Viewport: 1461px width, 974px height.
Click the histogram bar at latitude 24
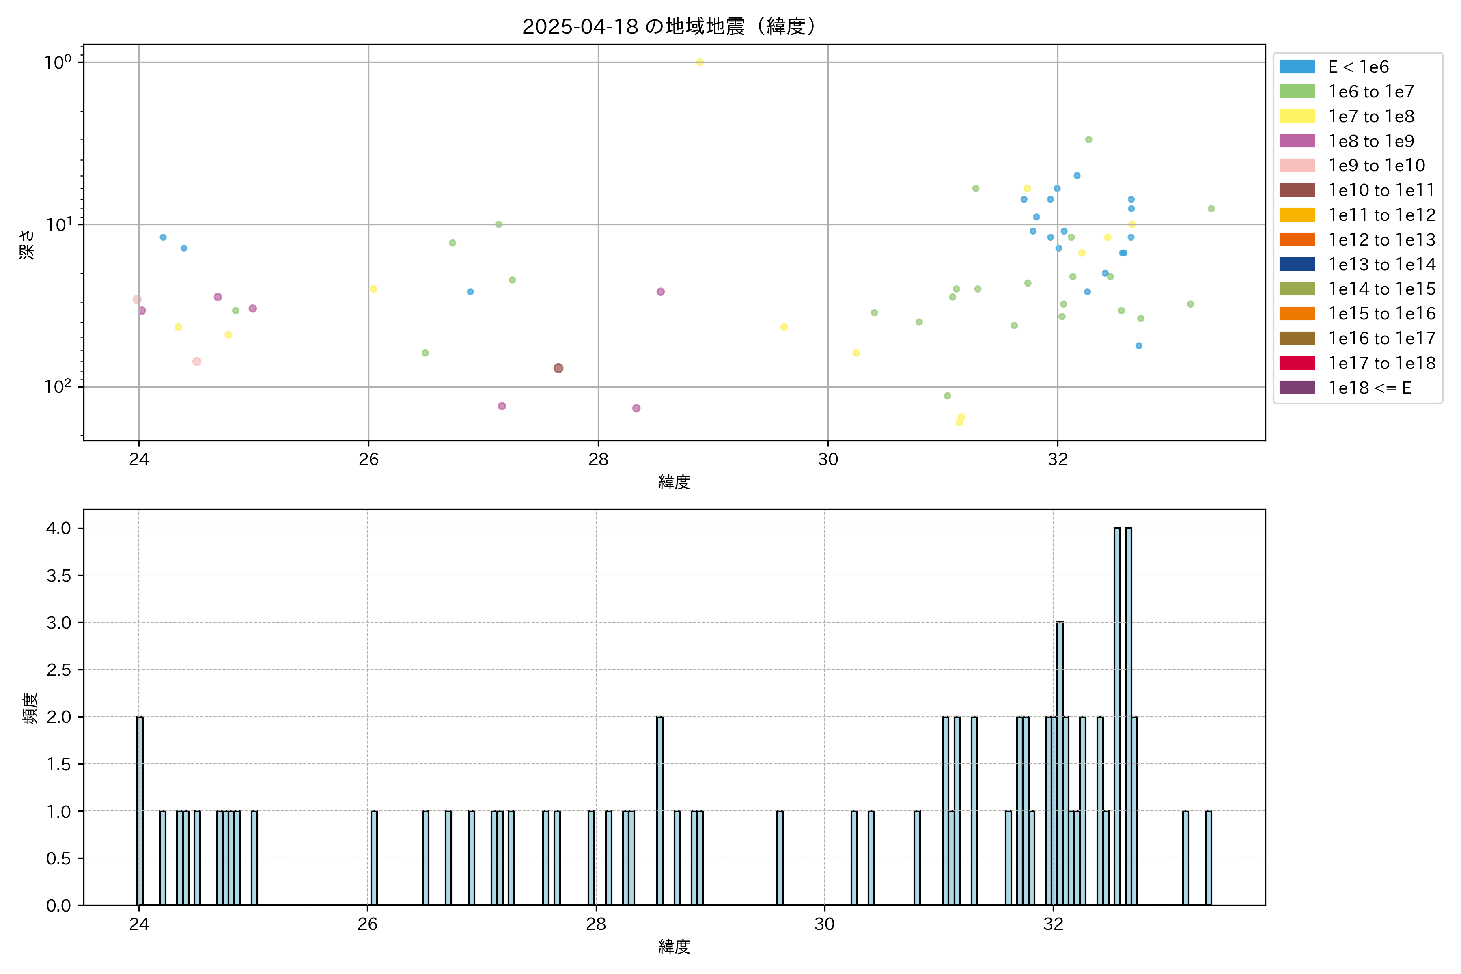(x=140, y=810)
